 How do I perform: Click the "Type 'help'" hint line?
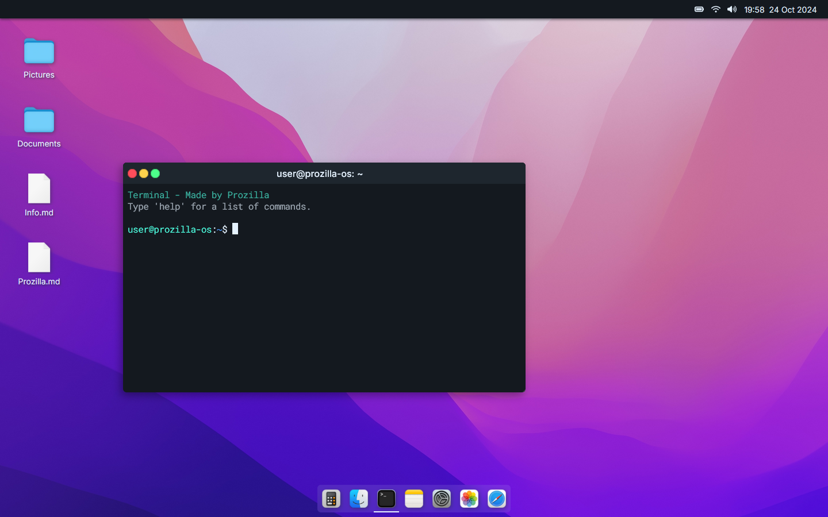(x=219, y=206)
